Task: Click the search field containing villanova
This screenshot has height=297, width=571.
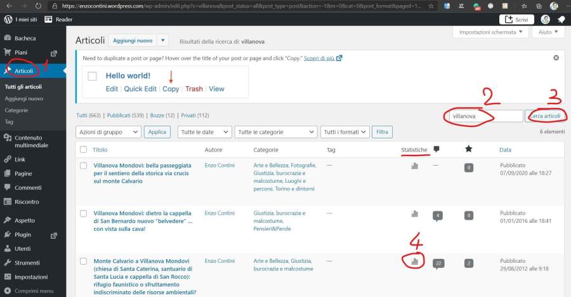Action: click(x=484, y=116)
